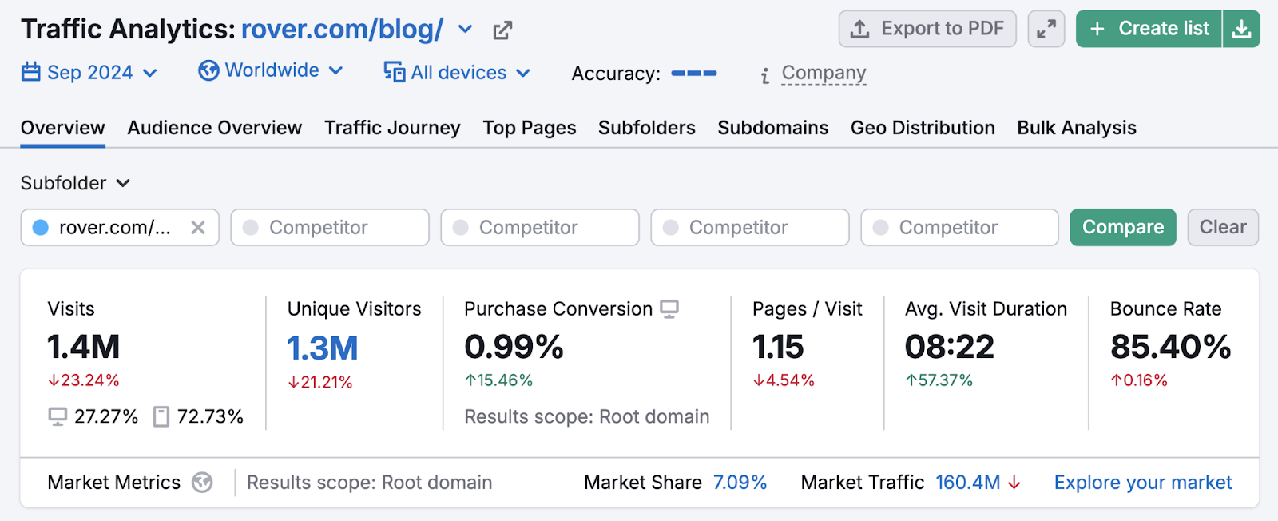Click the info icon beside Company

(x=765, y=75)
